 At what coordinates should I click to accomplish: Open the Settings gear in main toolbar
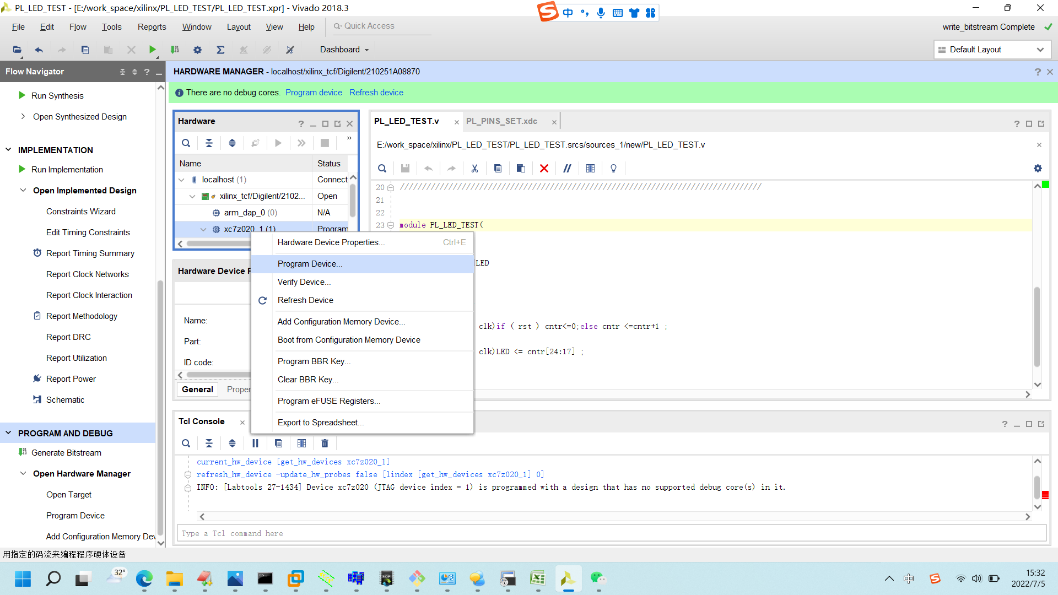(x=197, y=50)
